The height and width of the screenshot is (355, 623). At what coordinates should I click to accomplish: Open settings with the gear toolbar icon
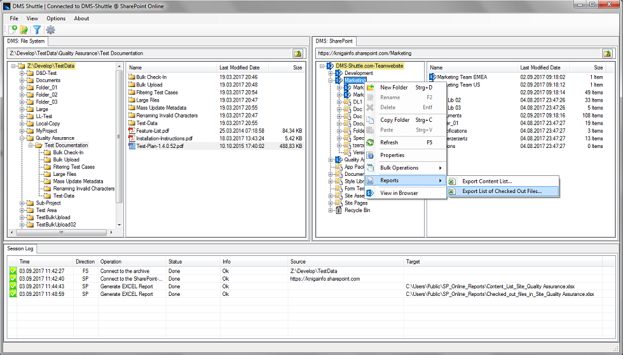(50, 29)
